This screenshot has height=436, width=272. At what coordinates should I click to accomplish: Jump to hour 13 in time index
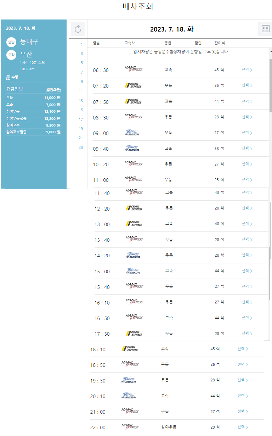[x=81, y=101]
